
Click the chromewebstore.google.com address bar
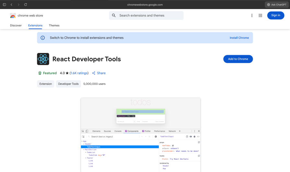click(x=145, y=5)
